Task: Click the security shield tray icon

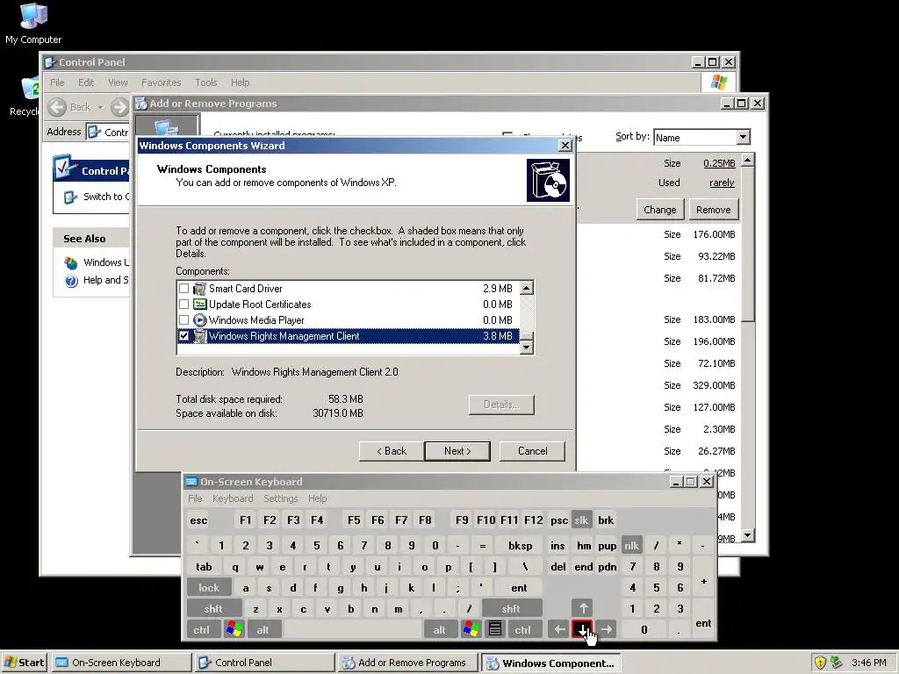Action: [820, 663]
